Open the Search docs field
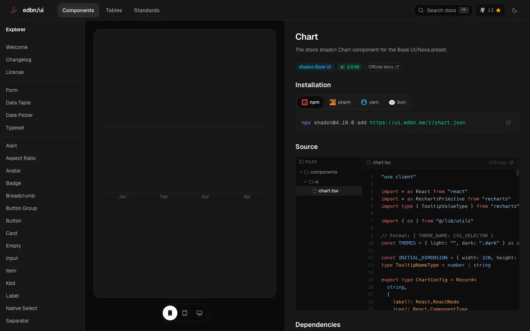 pyautogui.click(x=443, y=10)
